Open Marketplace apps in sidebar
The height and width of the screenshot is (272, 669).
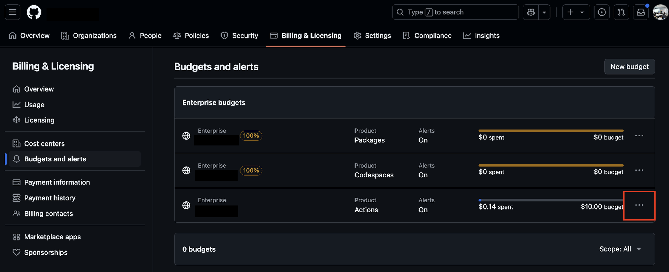coord(75,237)
